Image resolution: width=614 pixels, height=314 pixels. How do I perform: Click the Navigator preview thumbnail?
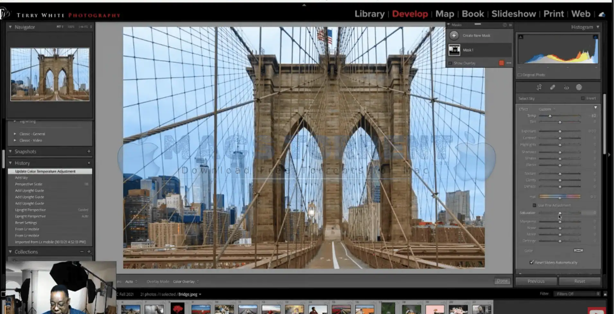(50, 74)
